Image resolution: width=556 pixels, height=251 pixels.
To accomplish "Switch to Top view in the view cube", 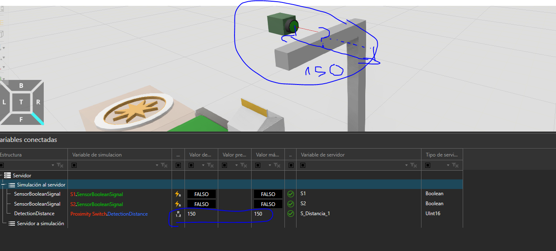I will coord(21,102).
